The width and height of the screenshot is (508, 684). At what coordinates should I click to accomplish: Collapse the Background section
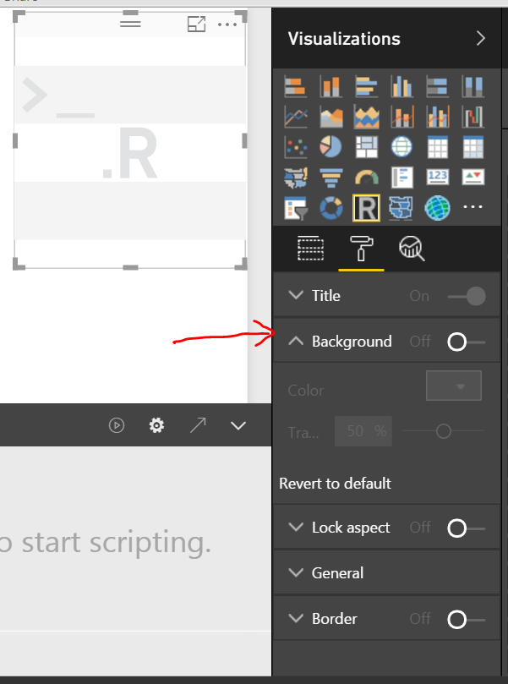[296, 341]
